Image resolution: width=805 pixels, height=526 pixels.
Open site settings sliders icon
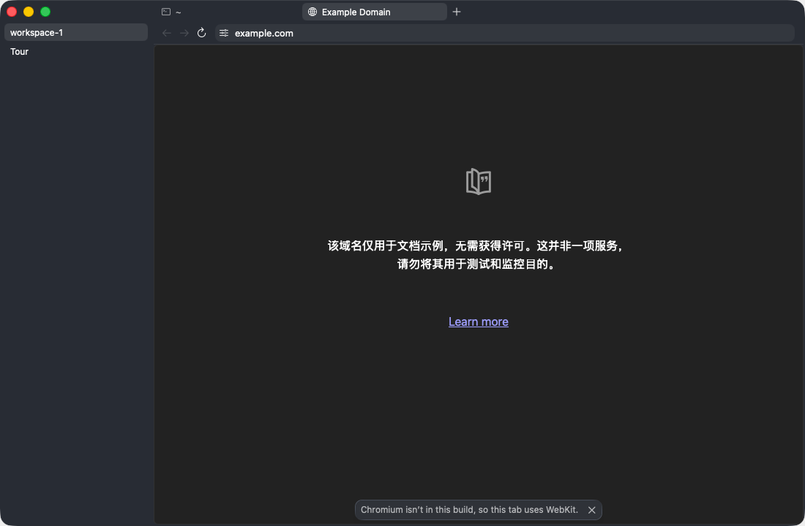pos(224,33)
